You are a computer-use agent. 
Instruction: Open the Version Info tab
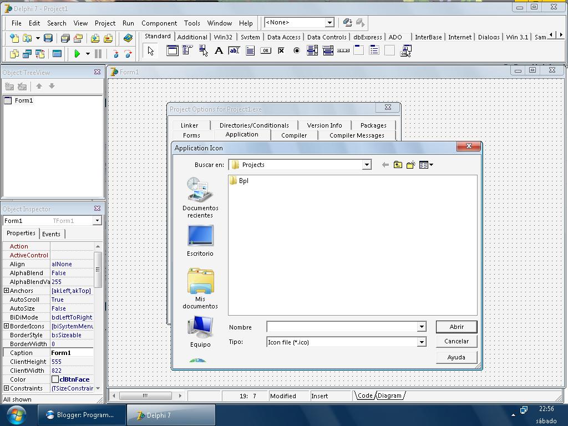tap(324, 125)
